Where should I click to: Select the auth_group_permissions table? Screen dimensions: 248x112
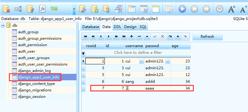click(x=40, y=38)
